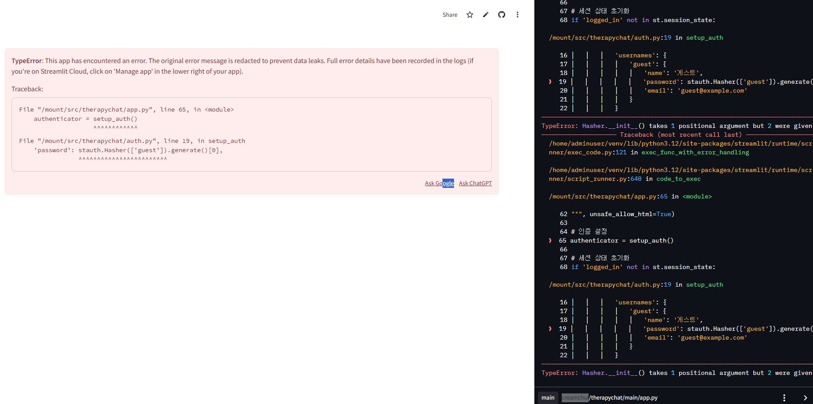Open the edit pencil icon

[x=486, y=15]
